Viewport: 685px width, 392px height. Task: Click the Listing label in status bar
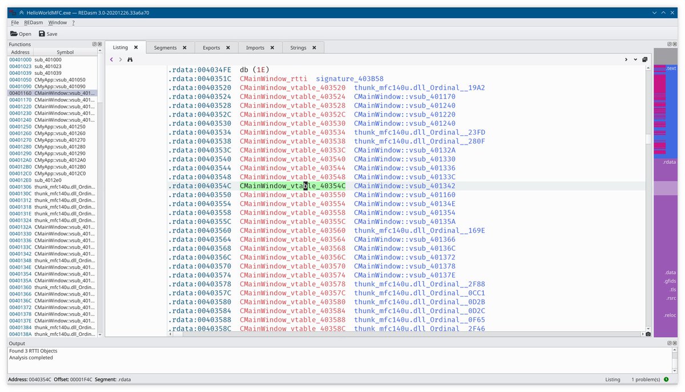click(613, 379)
